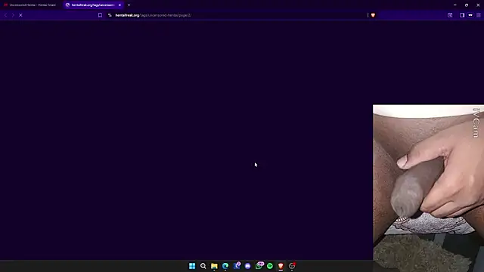Focus the address bar URL field
This screenshot has width=484, height=272.
(x=237, y=15)
